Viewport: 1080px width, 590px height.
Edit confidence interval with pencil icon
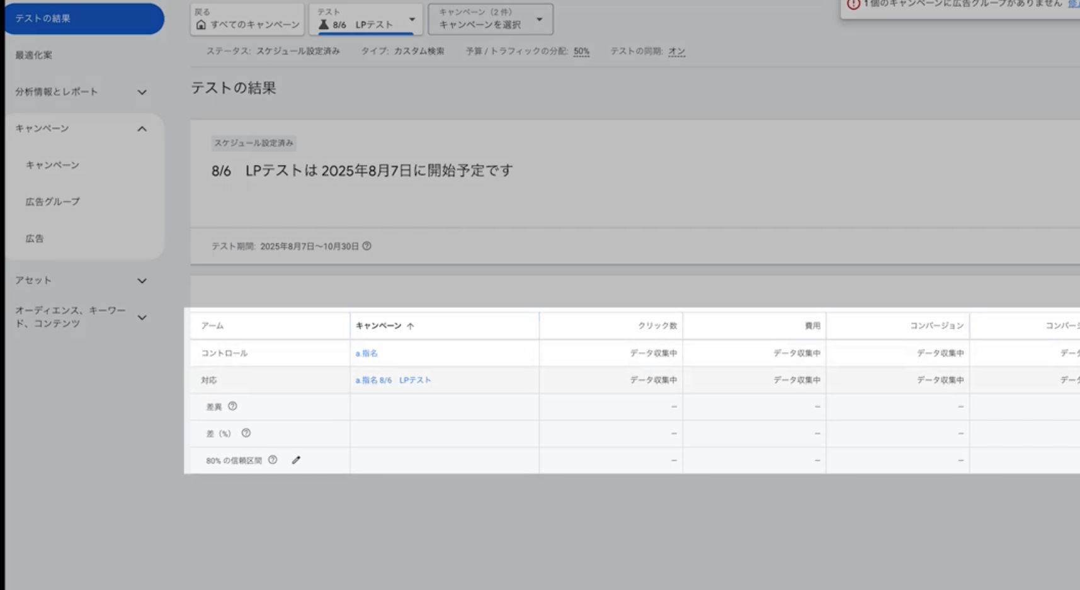click(296, 460)
